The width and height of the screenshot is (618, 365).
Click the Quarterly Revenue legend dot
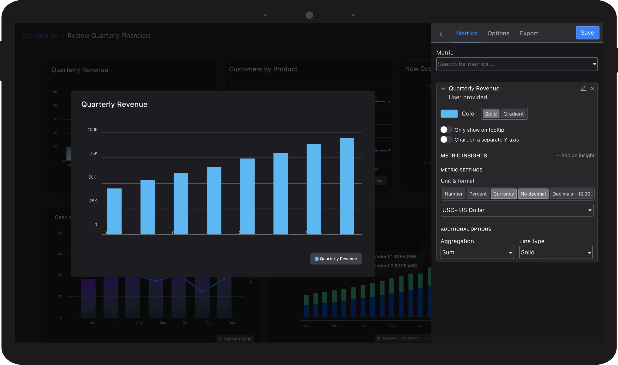(317, 259)
